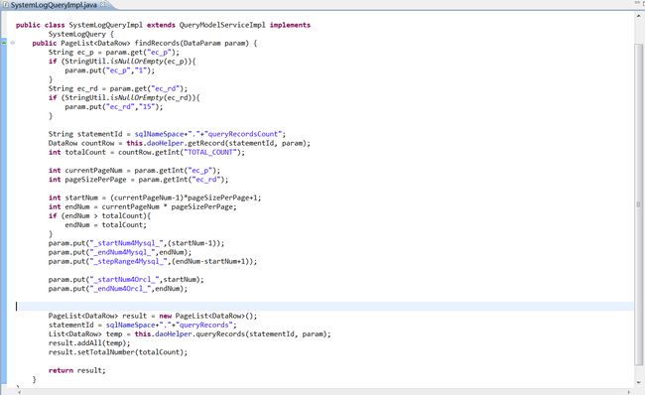This screenshot has width=645, height=395.
Task: Click the horizontal scrollbar right arrow
Action: pos(629,392)
